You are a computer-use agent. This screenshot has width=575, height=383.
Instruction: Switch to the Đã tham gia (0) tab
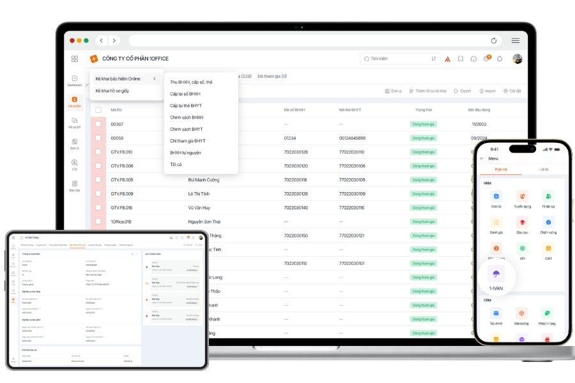tap(272, 76)
